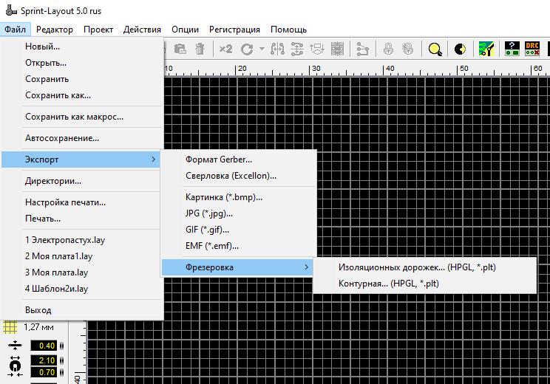Click the yellow grid size icon
Viewport: 550px width, 384px height.
pyautogui.click(x=10, y=326)
